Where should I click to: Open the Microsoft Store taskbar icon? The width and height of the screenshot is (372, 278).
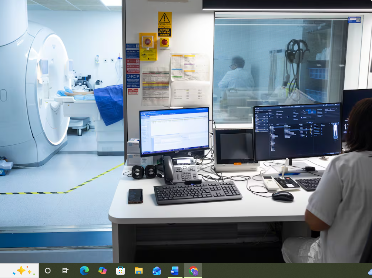120,271
